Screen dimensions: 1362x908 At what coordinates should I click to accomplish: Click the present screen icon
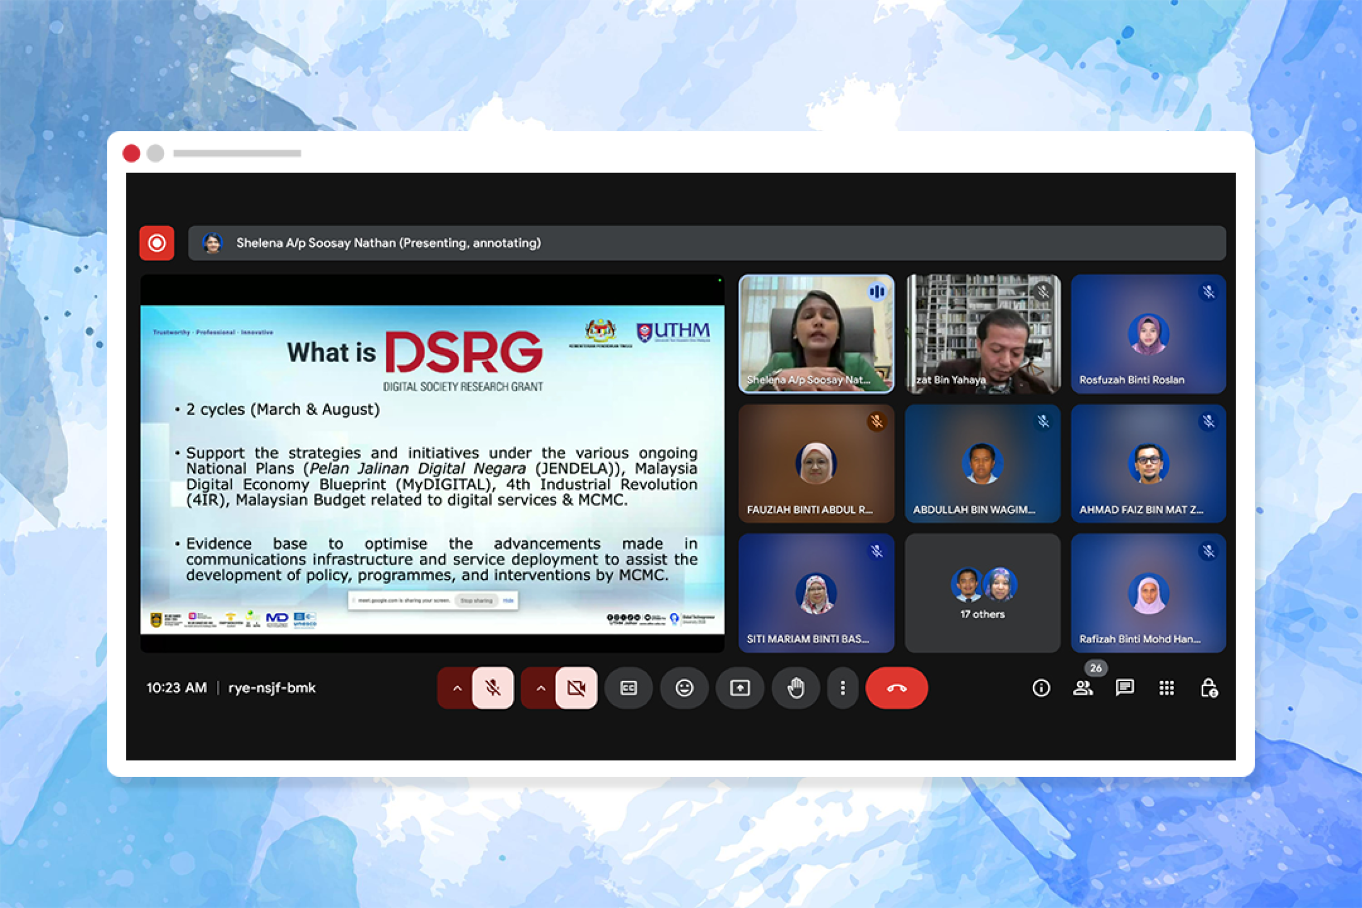(739, 688)
